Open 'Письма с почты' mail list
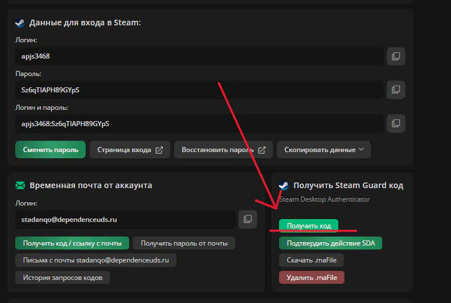The height and width of the screenshot is (303, 451). (x=96, y=260)
